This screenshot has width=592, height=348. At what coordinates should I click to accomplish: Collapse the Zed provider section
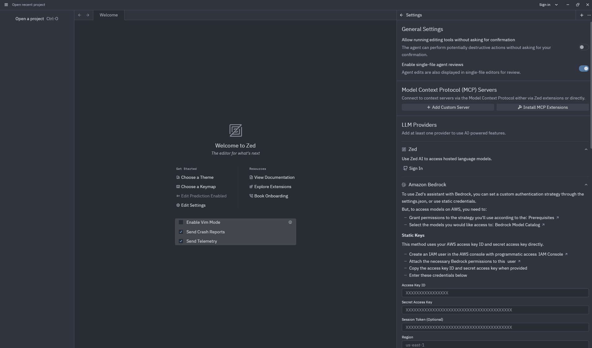point(586,149)
